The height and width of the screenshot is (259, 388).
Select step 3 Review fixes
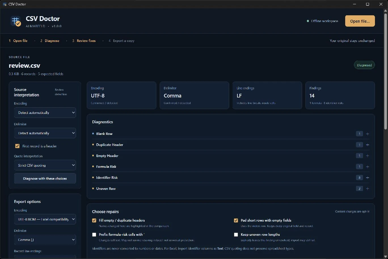coord(84,41)
